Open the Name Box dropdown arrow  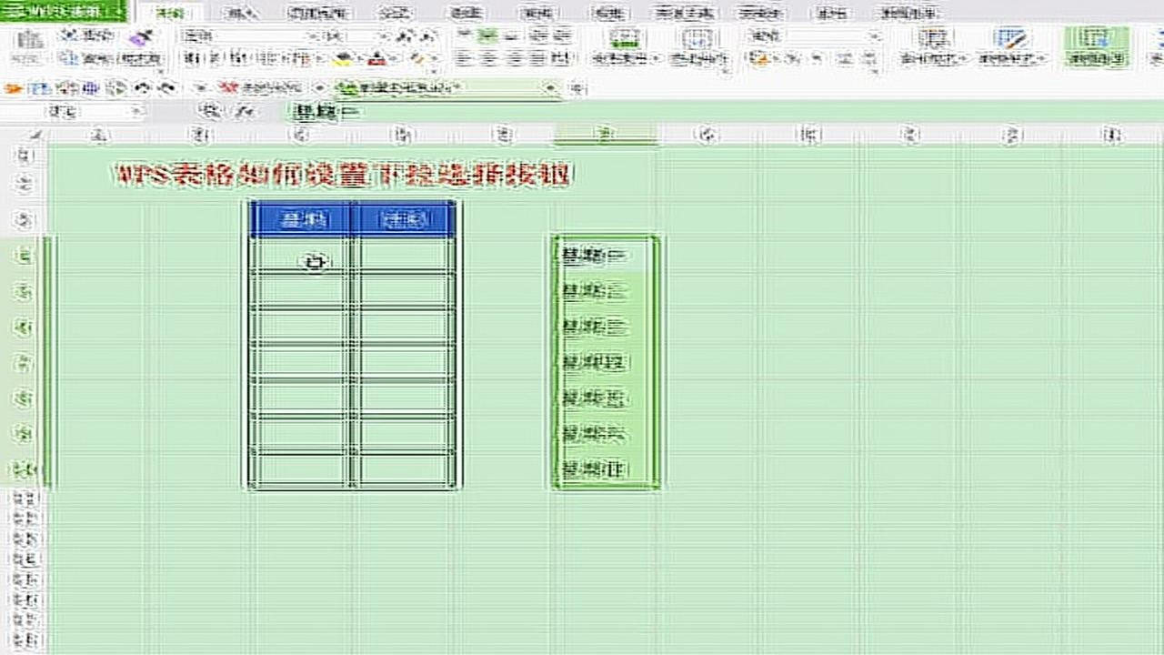[x=136, y=112]
